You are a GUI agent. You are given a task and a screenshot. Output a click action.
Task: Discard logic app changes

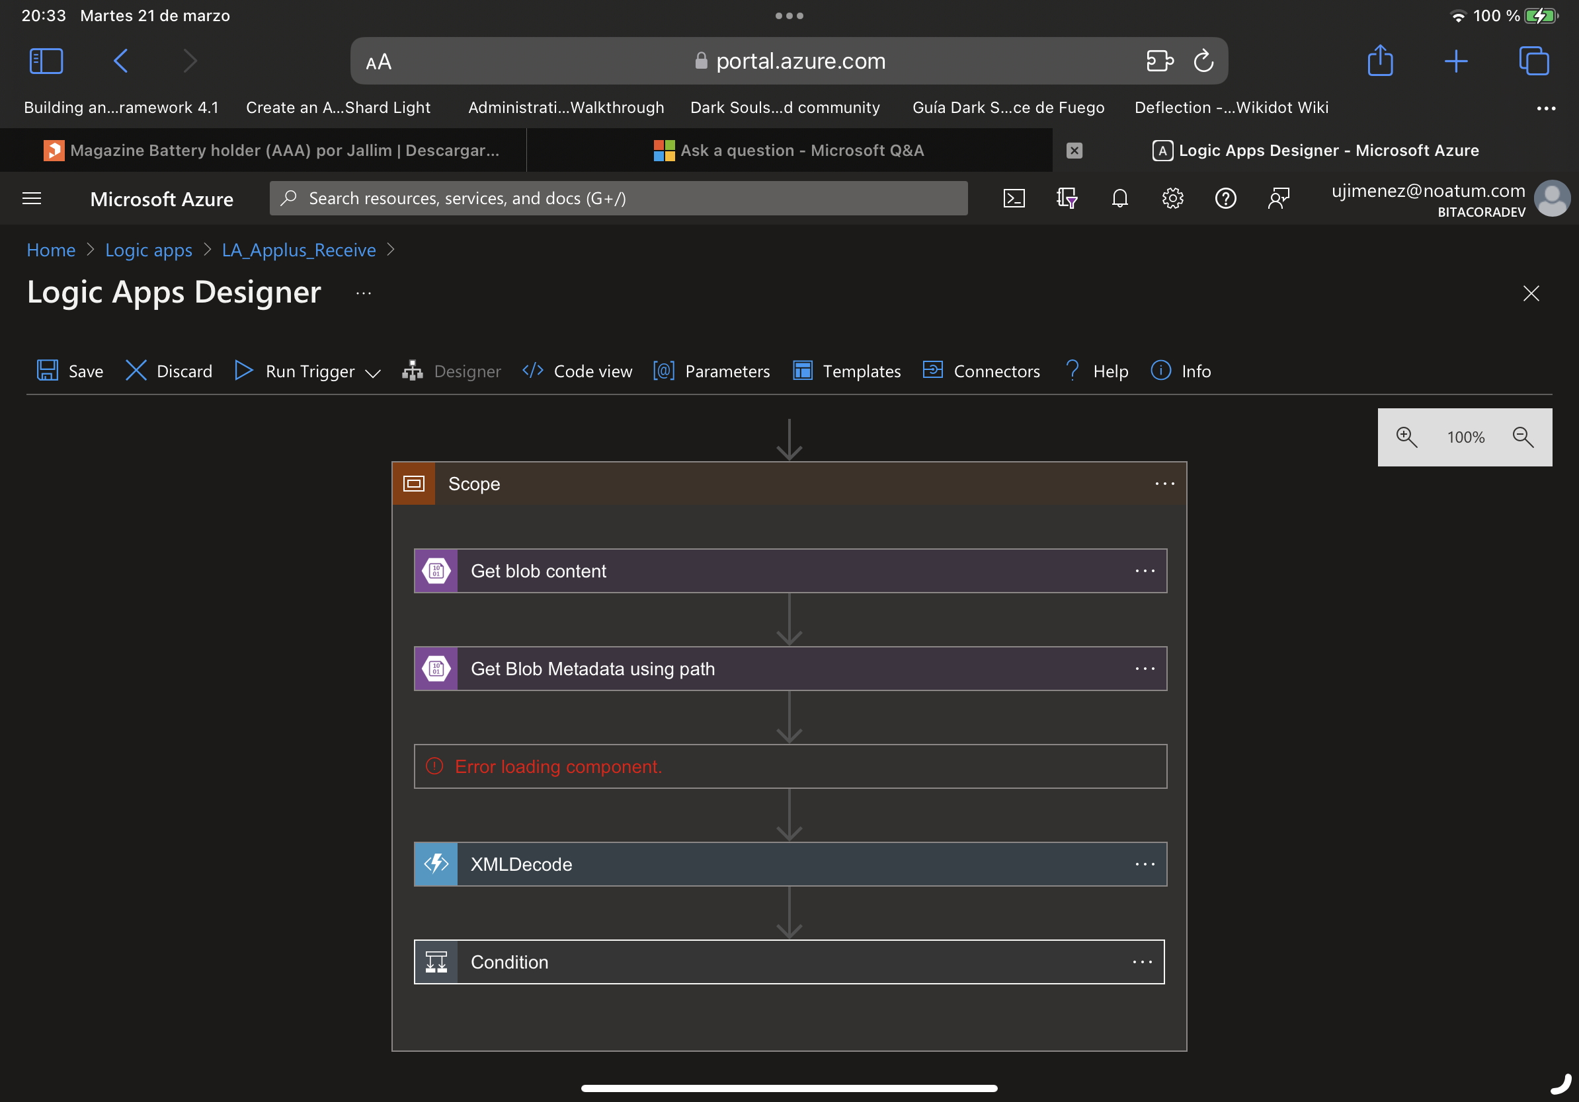[169, 371]
